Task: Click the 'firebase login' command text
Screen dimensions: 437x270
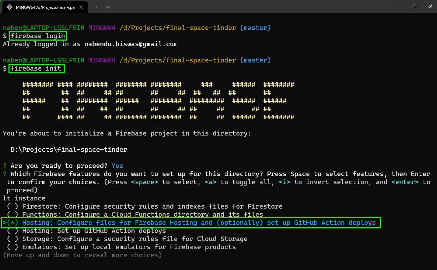Action: (38, 36)
